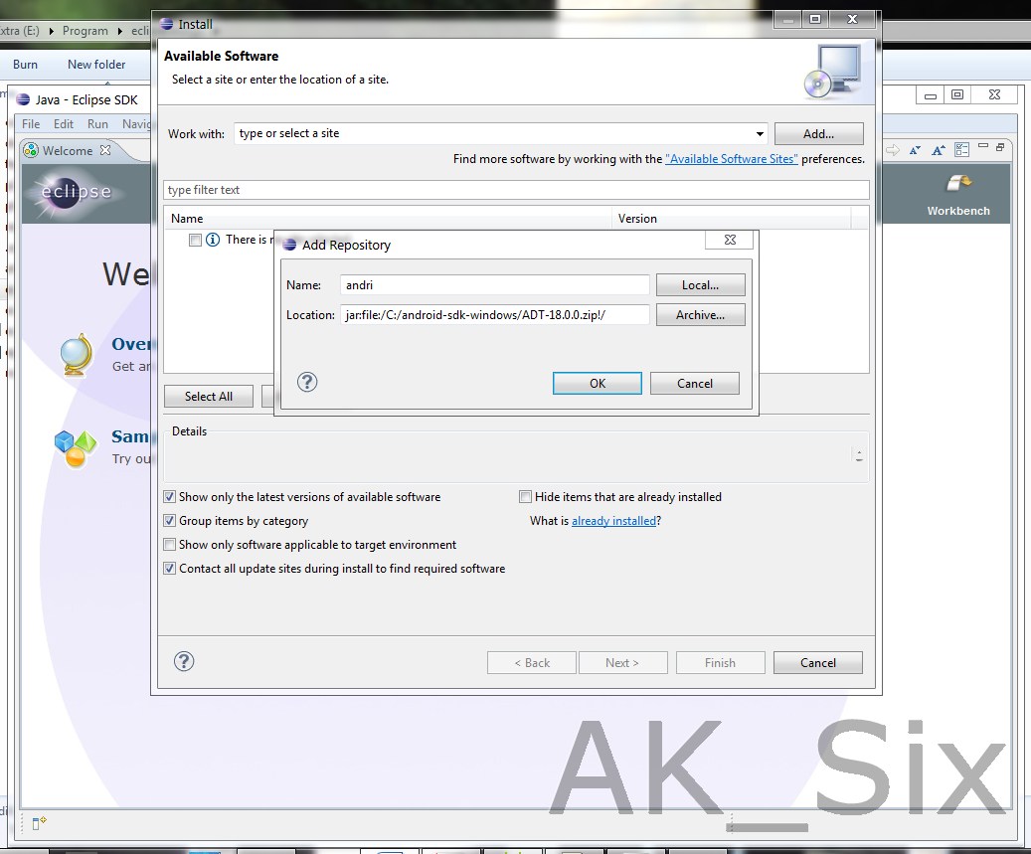The width and height of the screenshot is (1031, 854).
Task: Click Burn in Explorer toolbar
Action: point(25,65)
